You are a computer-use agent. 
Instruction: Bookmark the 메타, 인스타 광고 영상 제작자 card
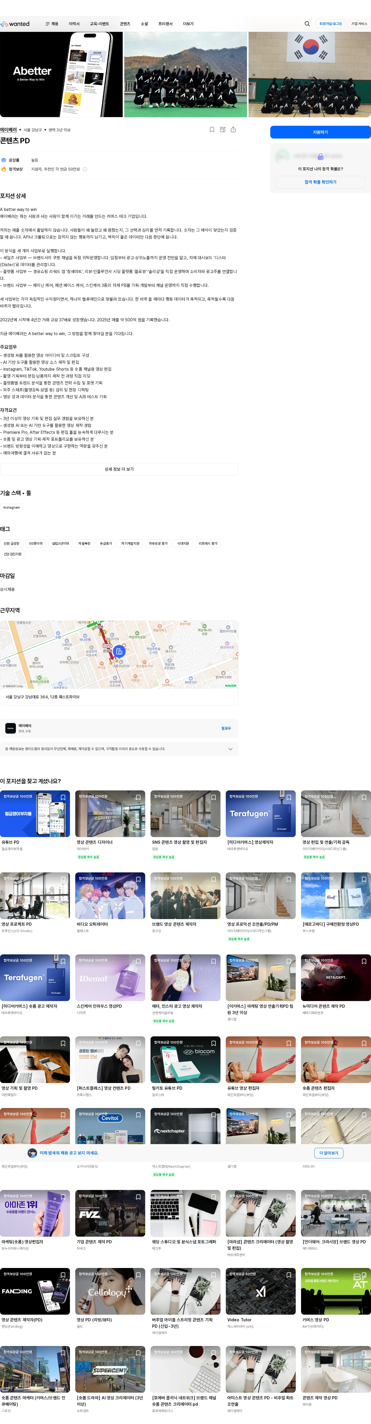(214, 961)
